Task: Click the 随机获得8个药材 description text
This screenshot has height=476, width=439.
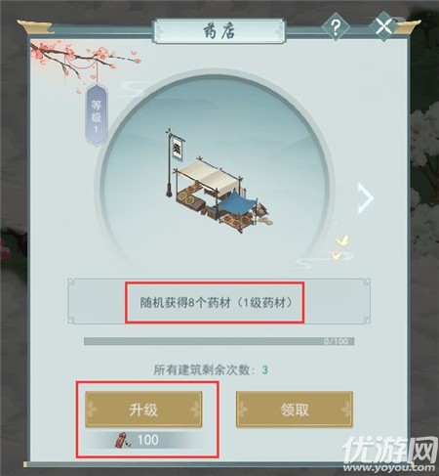Action: tap(216, 303)
